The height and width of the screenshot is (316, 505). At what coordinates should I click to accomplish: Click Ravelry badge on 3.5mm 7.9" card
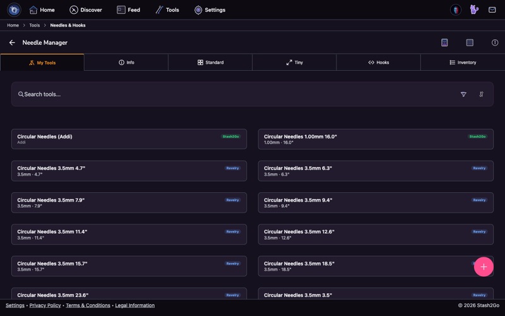point(232,200)
